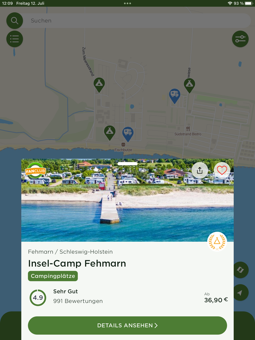255x340 pixels.
Task: Open the list view icon
Action: pos(15,39)
